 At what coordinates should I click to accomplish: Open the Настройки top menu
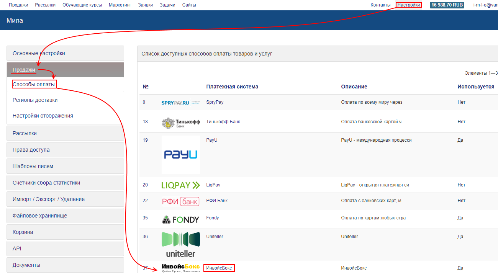[408, 5]
